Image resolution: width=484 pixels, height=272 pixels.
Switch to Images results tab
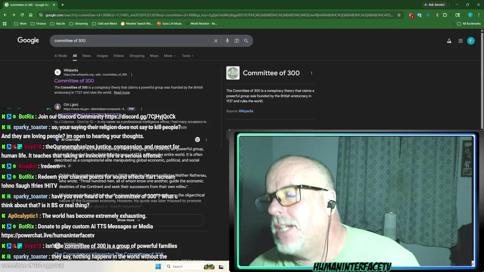102,56
